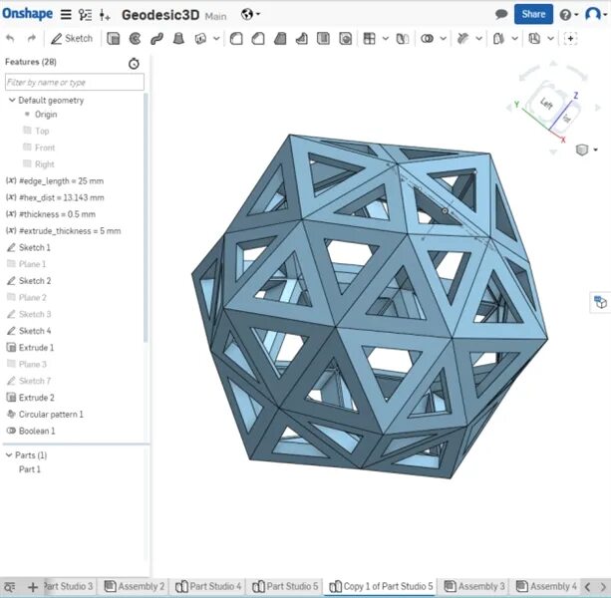Select Part 1 in Parts list
Viewport: 611px width, 598px height.
[x=30, y=469]
